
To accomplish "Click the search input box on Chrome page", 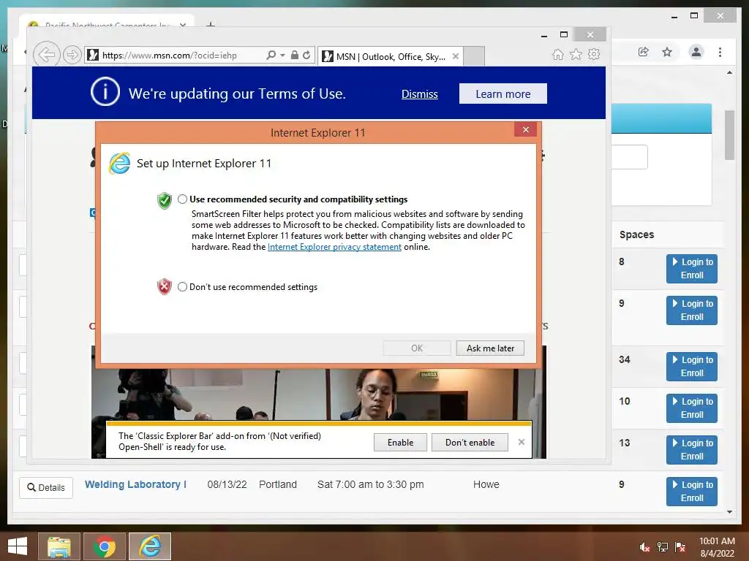I will [x=630, y=157].
